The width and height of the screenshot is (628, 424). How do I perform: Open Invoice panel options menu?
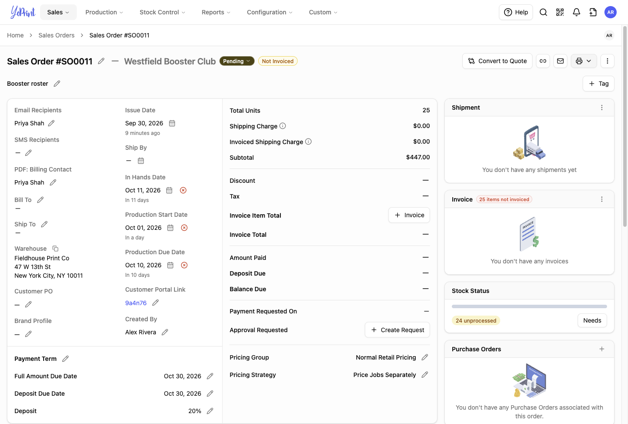(x=602, y=199)
